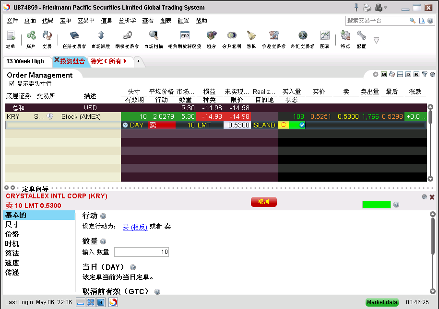Open the 相关期货转现货 EFP tool
This screenshot has height=309, width=439.
[185, 36]
